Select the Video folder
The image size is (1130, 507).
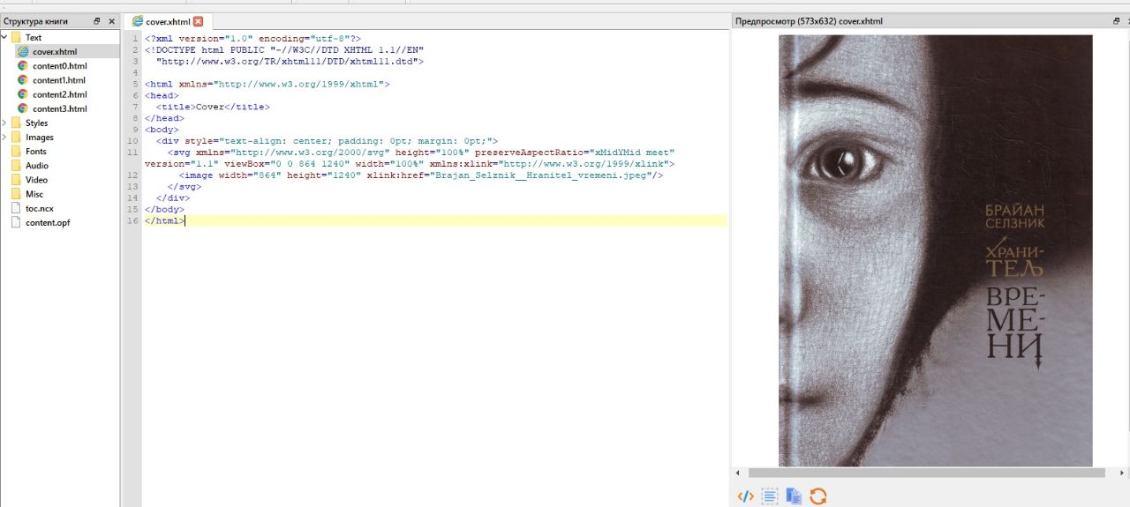tap(36, 179)
